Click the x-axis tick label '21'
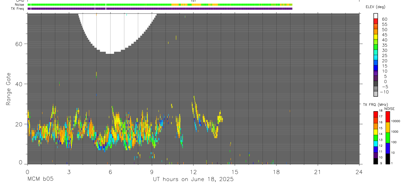404x186 pixels. tap(318, 172)
